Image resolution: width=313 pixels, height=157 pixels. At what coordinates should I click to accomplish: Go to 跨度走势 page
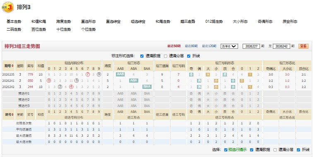tap(63, 21)
